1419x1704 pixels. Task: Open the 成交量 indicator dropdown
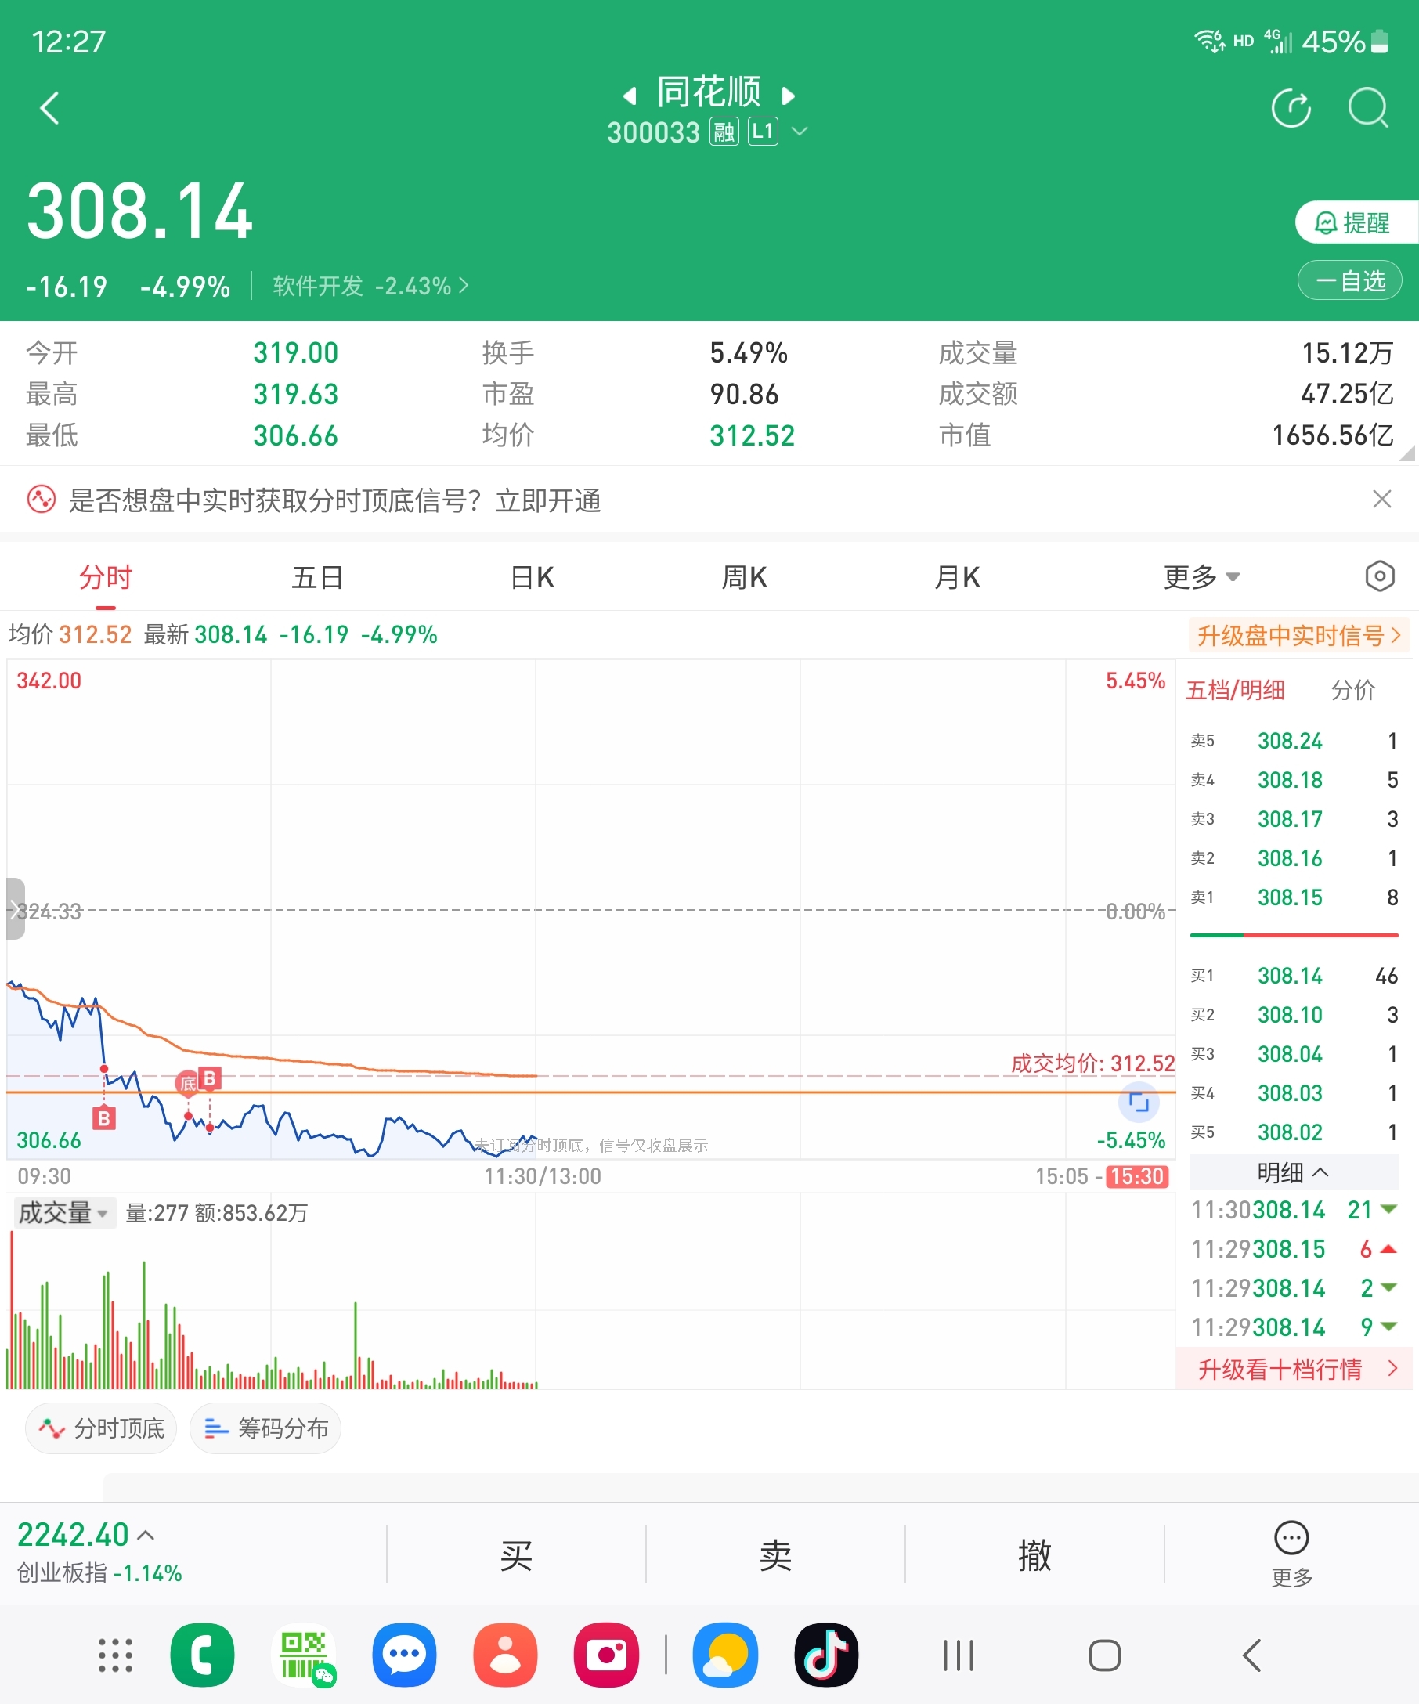(x=64, y=1213)
